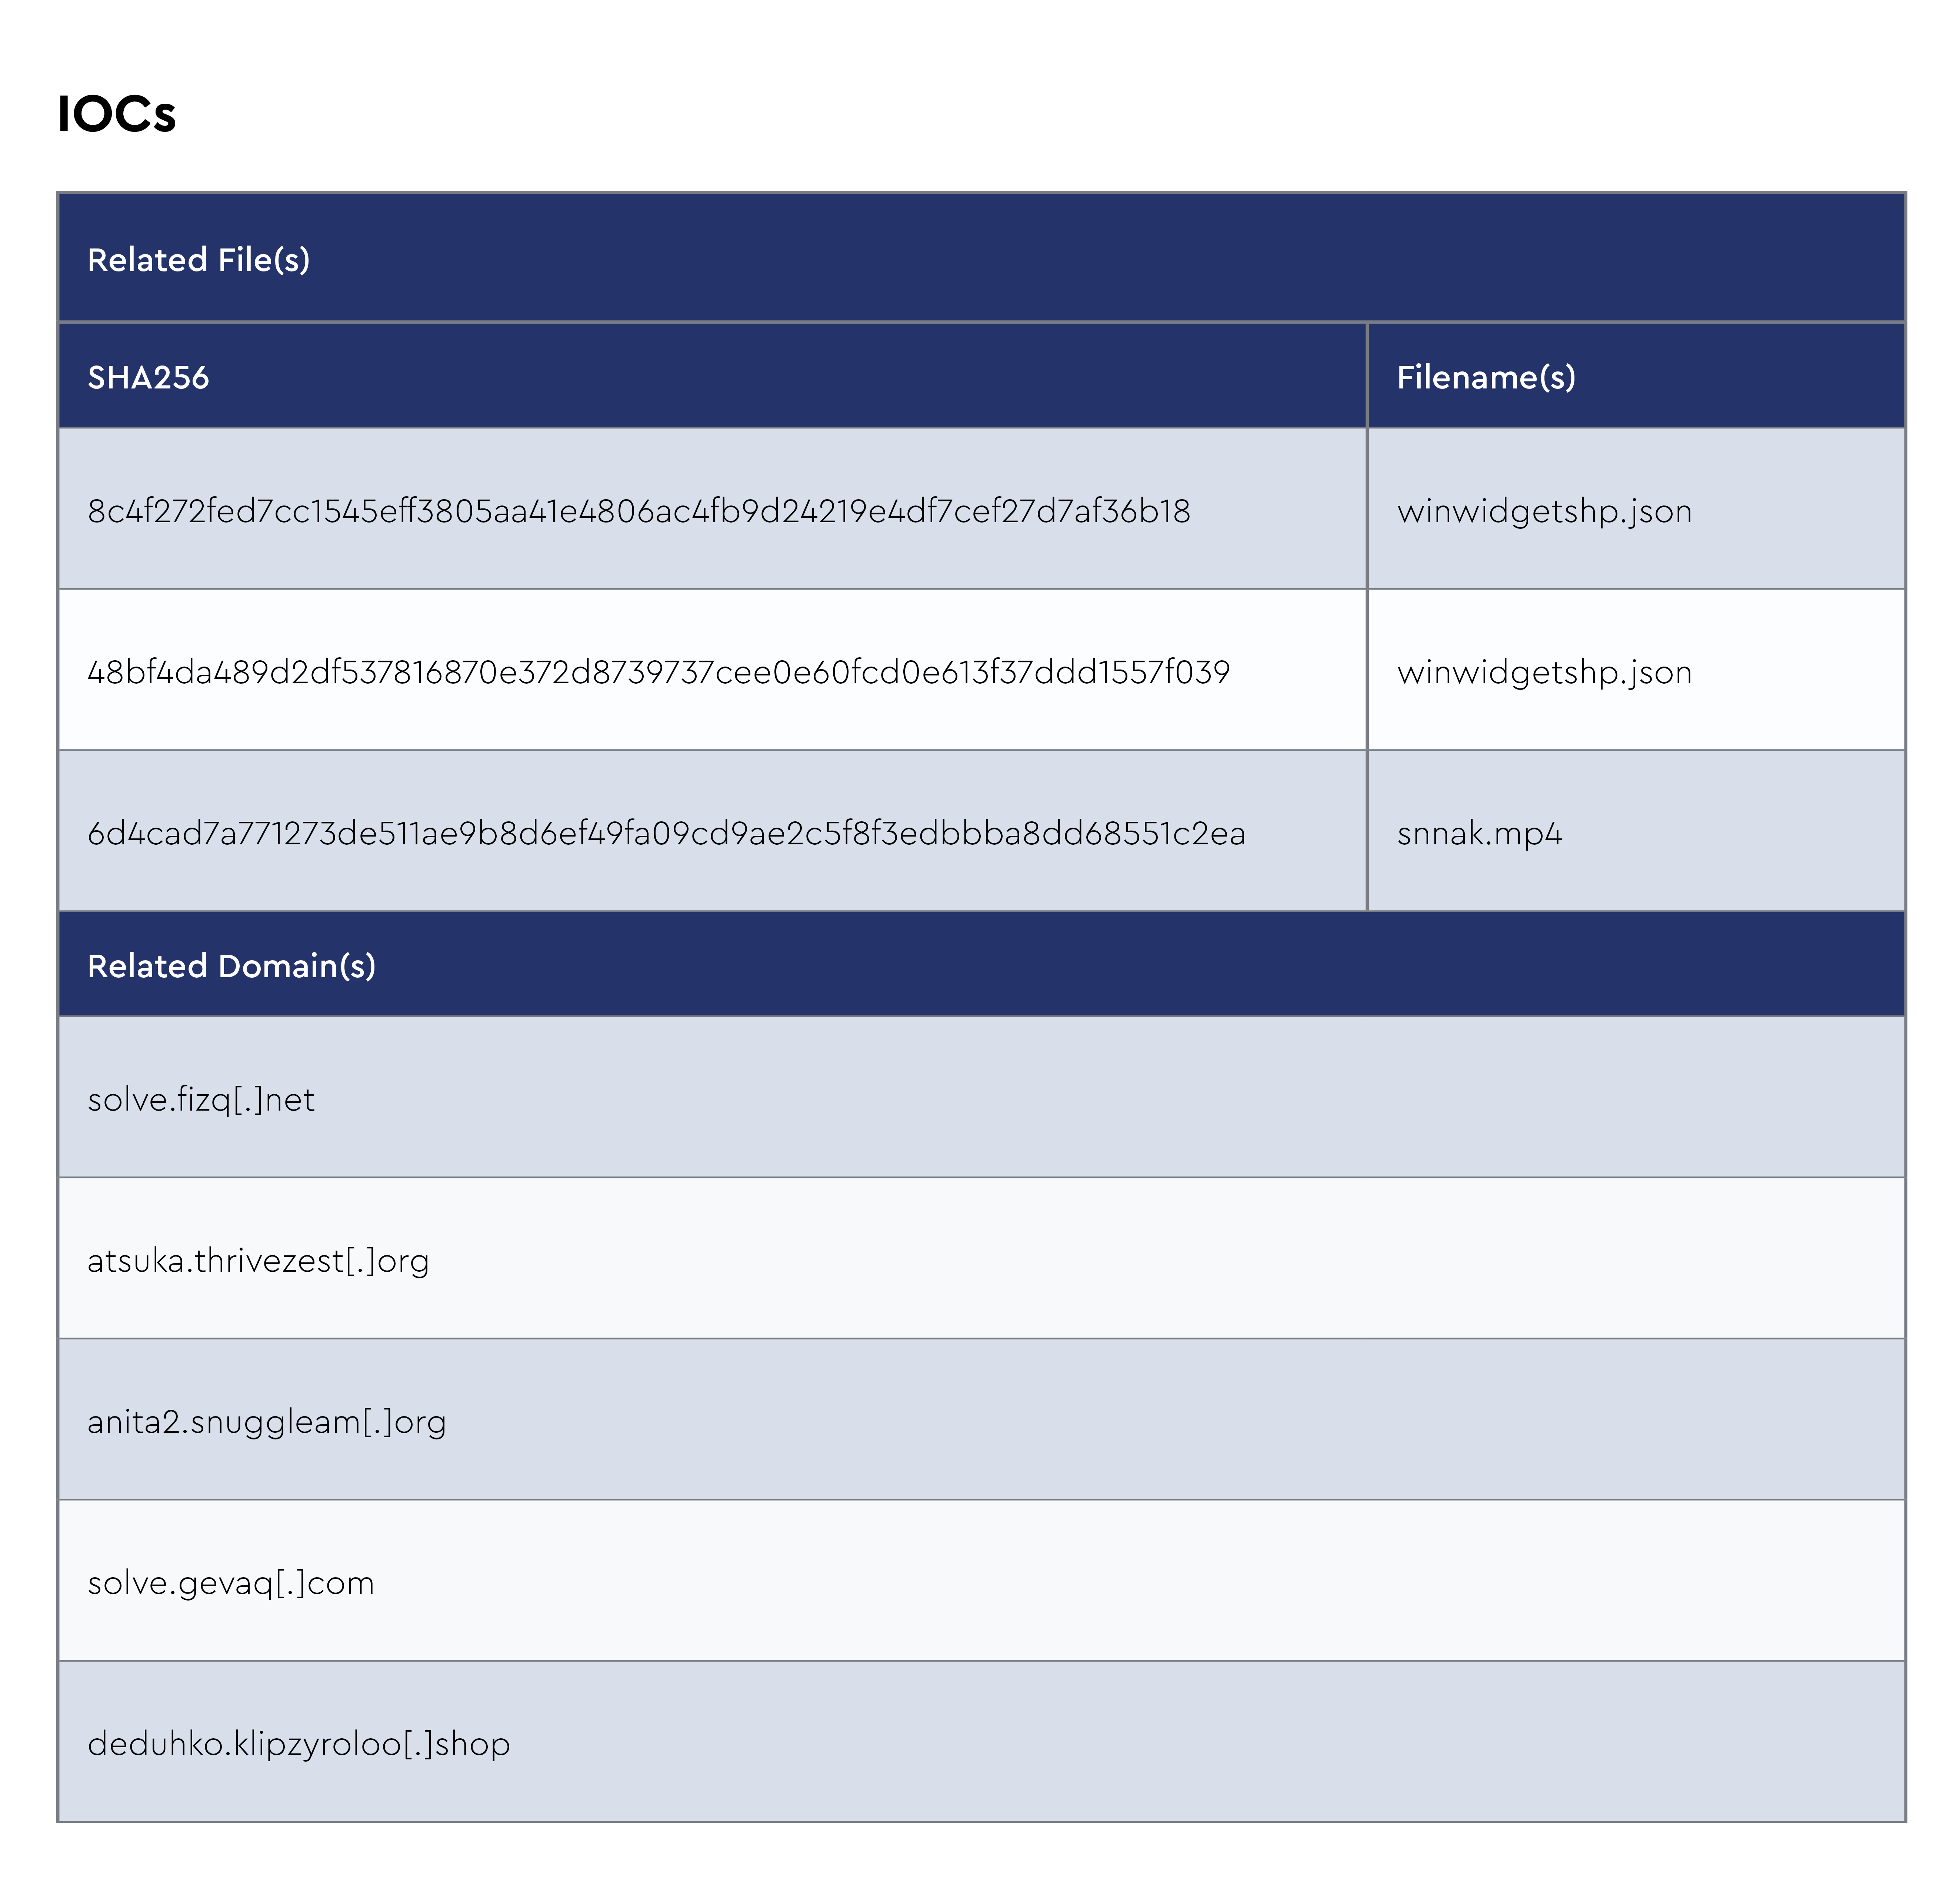
Task: Click the SHA256 column header
Action: 148,377
